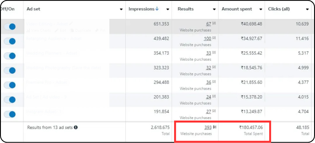315x143 pixels.
Task: Open the Ad set column dropdown arrow
Action: pyautogui.click(x=121, y=9)
